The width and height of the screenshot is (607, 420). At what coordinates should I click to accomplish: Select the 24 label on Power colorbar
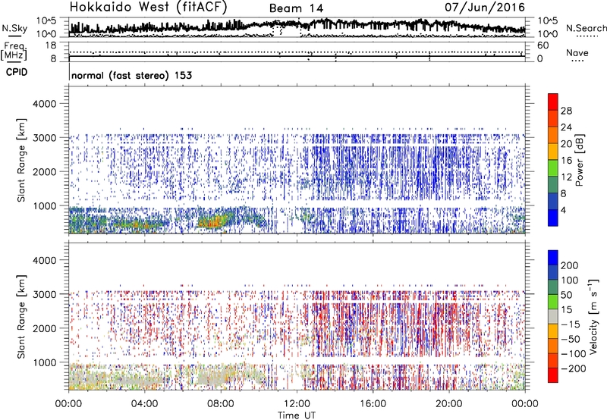pyautogui.click(x=566, y=127)
